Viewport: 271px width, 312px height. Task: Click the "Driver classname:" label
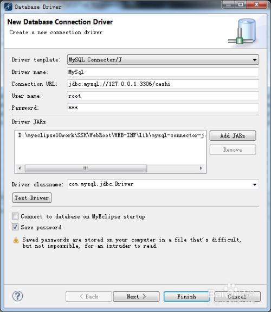point(37,184)
